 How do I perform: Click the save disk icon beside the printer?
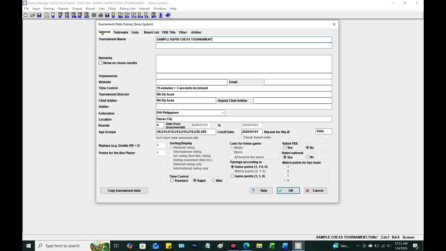(107, 15)
